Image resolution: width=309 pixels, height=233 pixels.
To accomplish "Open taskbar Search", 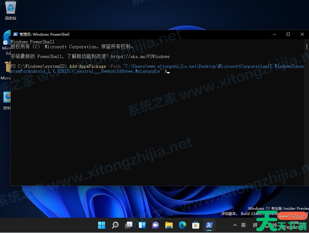I will point(115,225).
